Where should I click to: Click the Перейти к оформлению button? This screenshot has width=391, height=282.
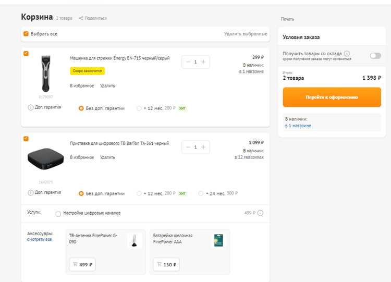tap(332, 97)
